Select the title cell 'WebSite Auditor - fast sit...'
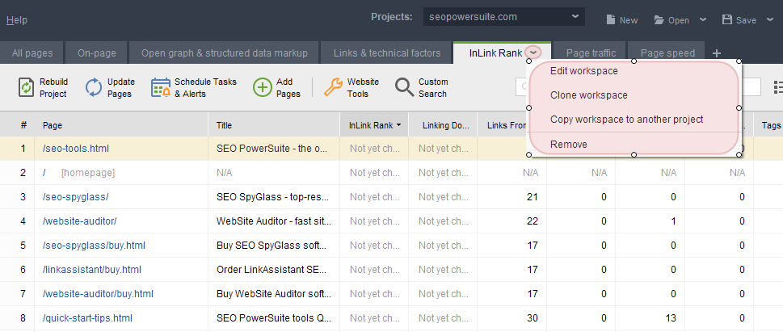Image resolution: width=783 pixels, height=332 pixels. pos(274,221)
